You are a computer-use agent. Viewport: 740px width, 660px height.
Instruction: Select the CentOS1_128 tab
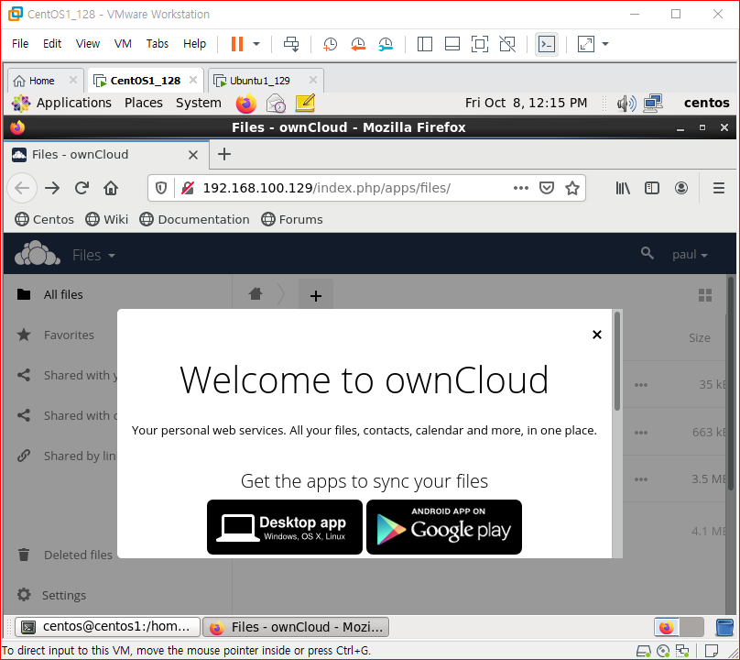(x=146, y=81)
